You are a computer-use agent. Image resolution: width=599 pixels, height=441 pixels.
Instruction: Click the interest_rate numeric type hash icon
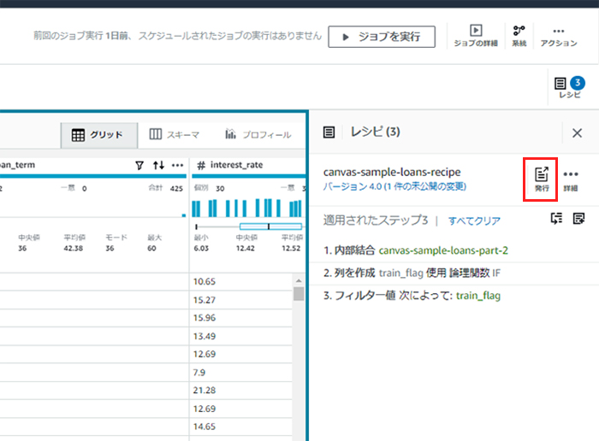201,165
